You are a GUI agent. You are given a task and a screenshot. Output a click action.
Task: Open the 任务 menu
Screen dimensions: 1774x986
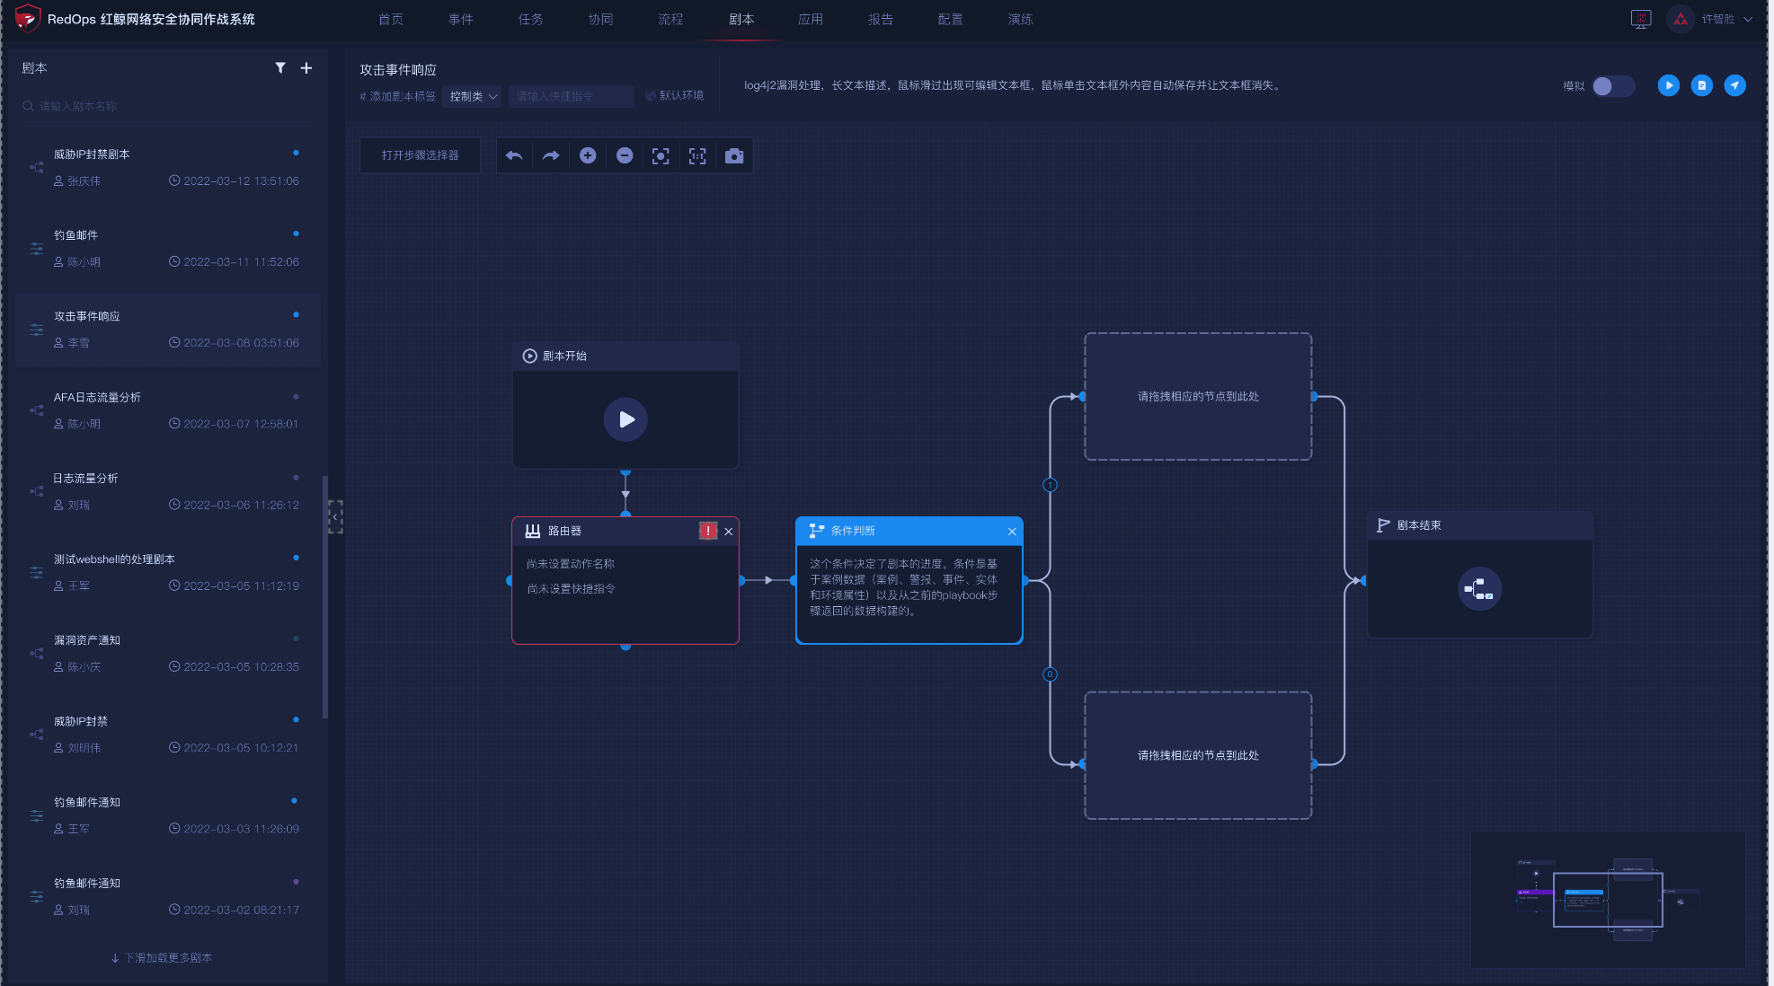(531, 19)
